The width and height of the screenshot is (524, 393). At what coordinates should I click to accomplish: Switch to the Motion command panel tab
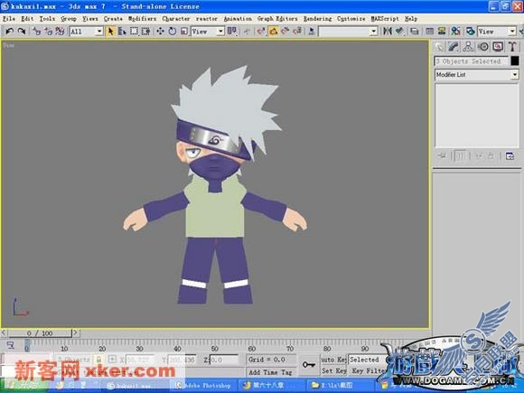[483, 46]
